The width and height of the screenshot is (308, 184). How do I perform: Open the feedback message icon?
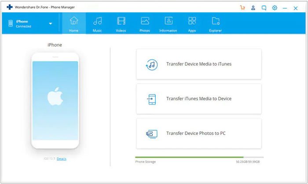264,7
